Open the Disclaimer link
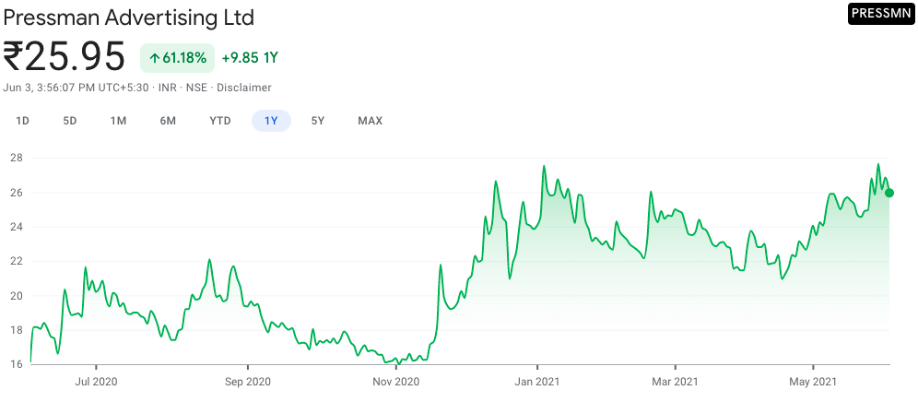This screenshot has height=402, width=918. tap(244, 88)
